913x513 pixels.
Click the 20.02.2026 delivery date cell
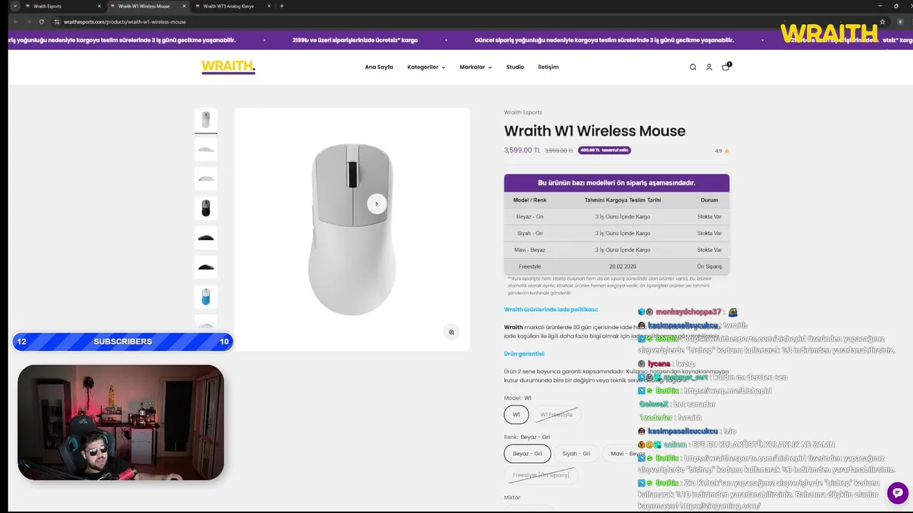[623, 266]
